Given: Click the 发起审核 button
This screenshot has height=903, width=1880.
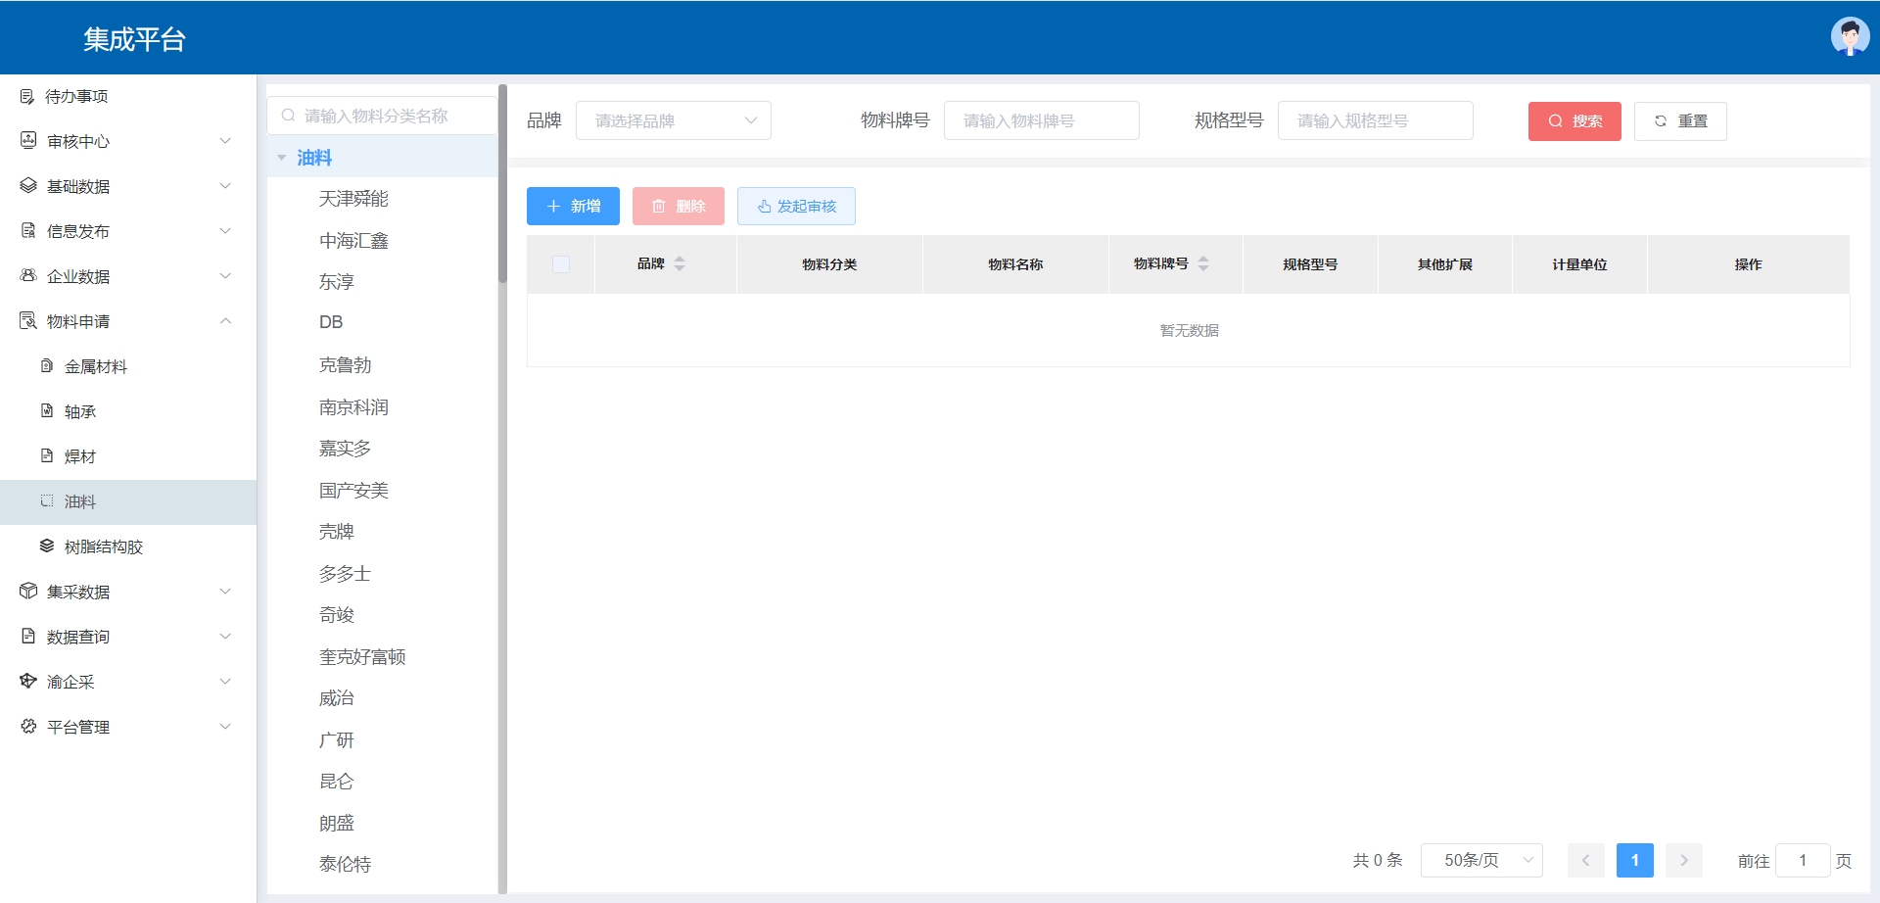Looking at the screenshot, I should click(796, 206).
